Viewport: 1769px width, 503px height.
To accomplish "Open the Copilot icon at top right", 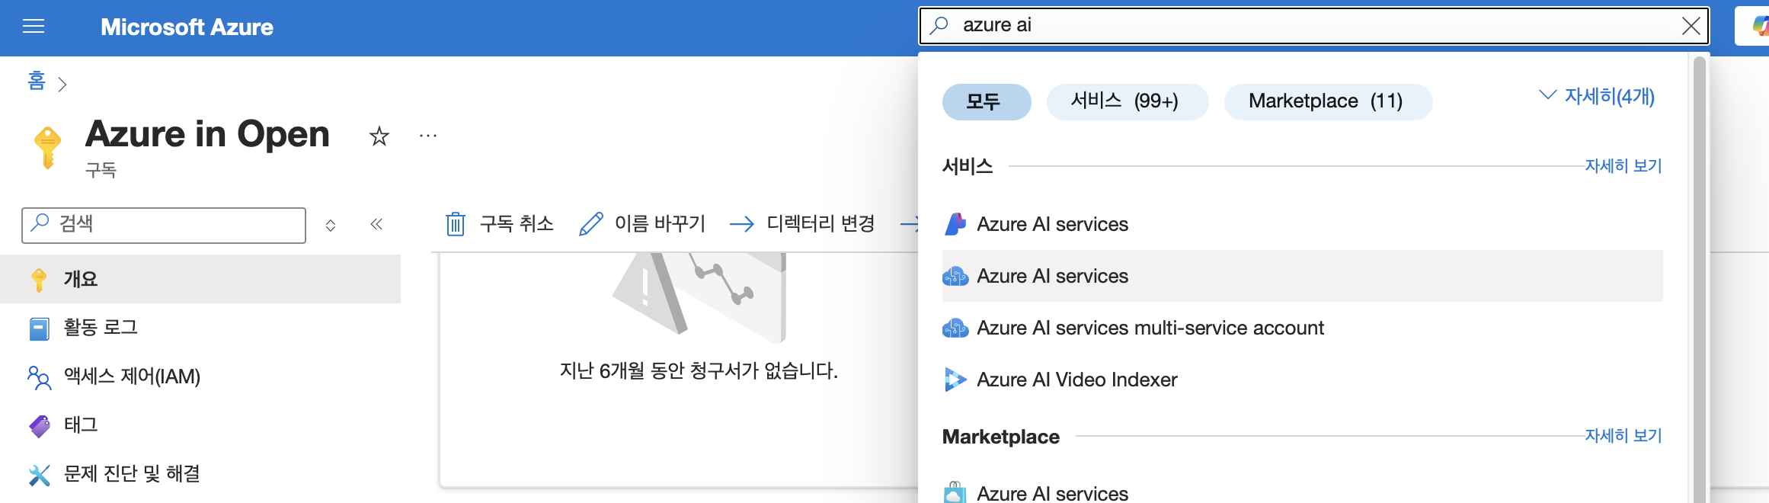I will coord(1759,26).
